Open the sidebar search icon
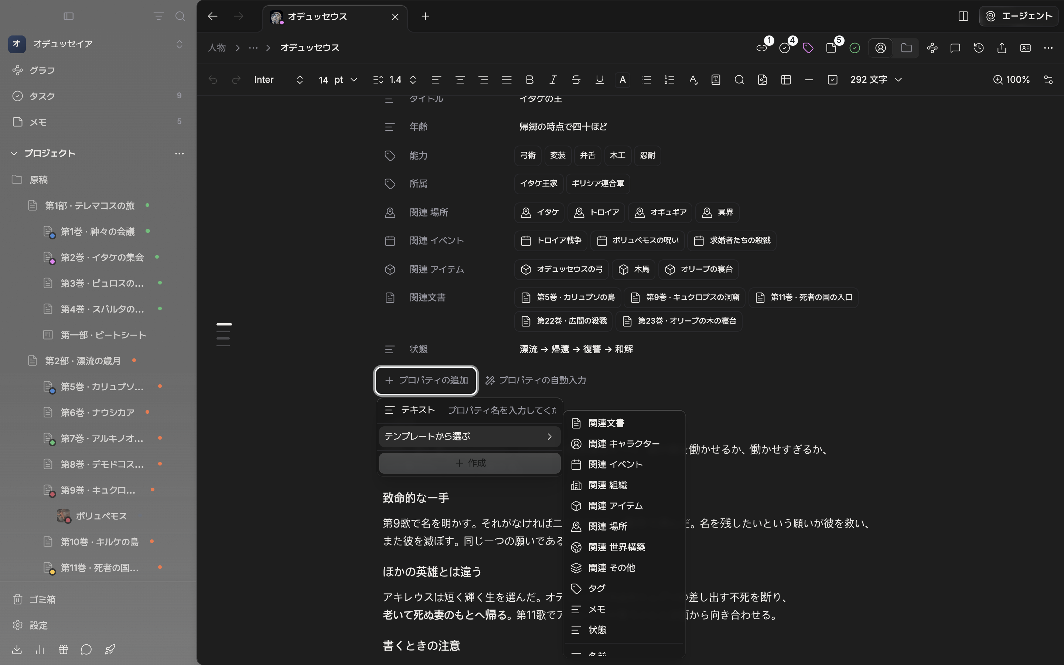1064x665 pixels. tap(180, 16)
